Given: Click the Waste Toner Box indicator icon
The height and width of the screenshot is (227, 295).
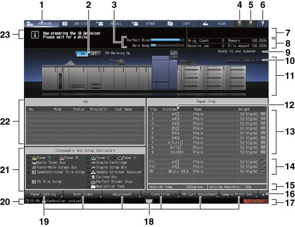Looking at the screenshot, I should pos(34,163).
